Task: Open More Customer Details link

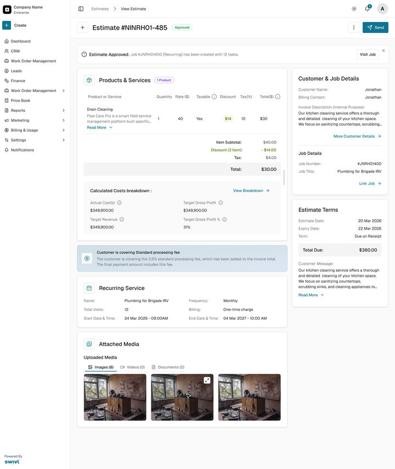Action: coord(357,136)
